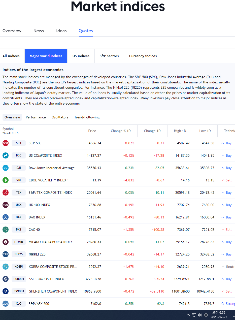Screen dimensions: 235x320
Task: Open the DAX ticker link
Action: [19, 217]
